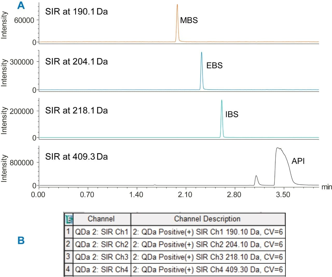This screenshot has width=332, height=277.
Task: Select the Channel Description column header
Action: pos(208,219)
